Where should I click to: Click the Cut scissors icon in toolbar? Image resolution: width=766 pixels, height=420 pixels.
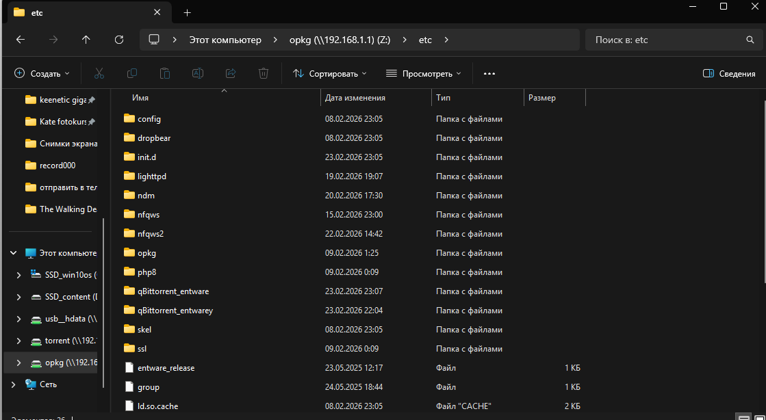coord(99,73)
